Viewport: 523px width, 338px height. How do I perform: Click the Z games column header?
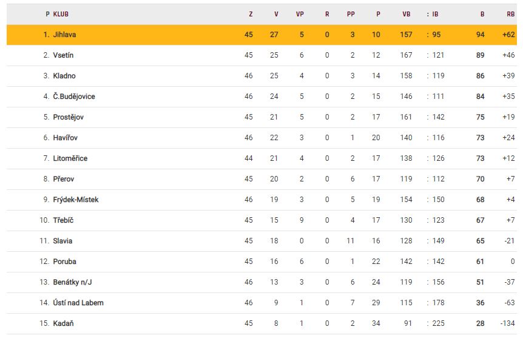[251, 14]
